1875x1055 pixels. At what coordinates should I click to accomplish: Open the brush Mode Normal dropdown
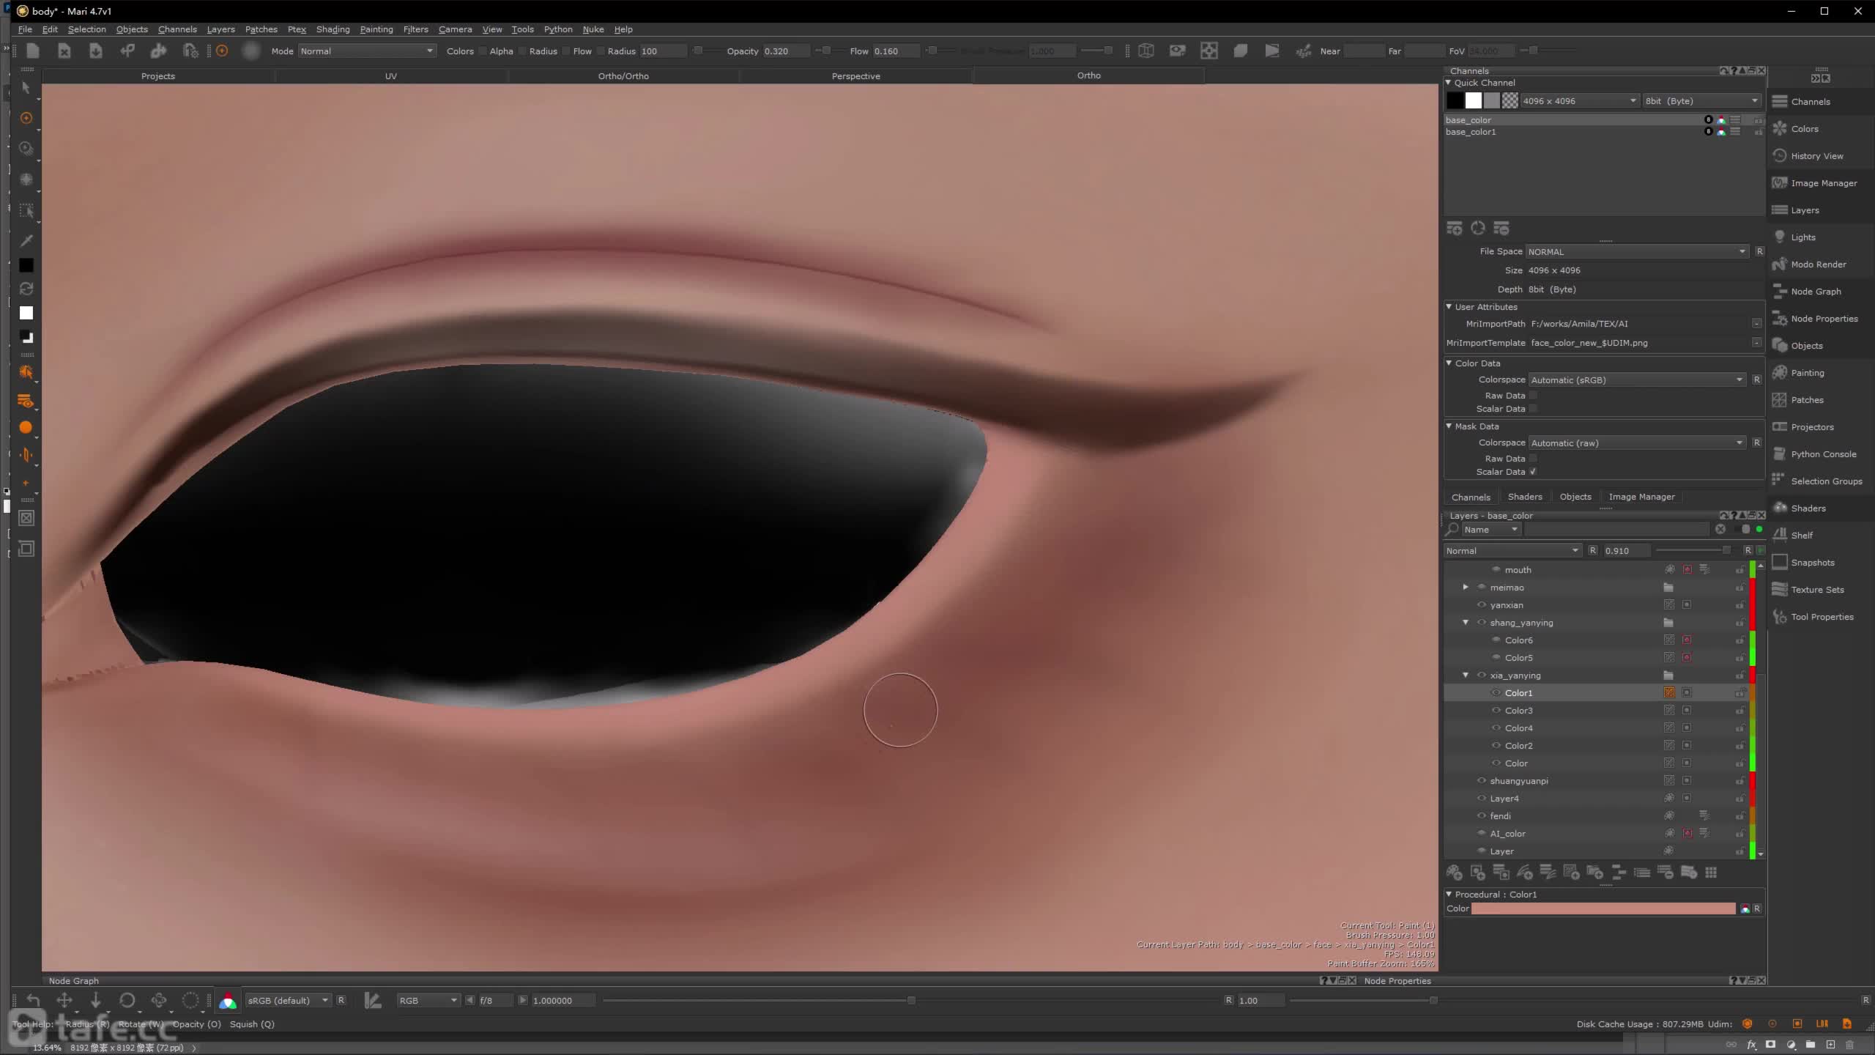pos(367,51)
